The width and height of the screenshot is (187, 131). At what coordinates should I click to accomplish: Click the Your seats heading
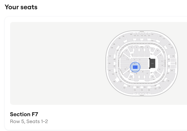[21, 7]
